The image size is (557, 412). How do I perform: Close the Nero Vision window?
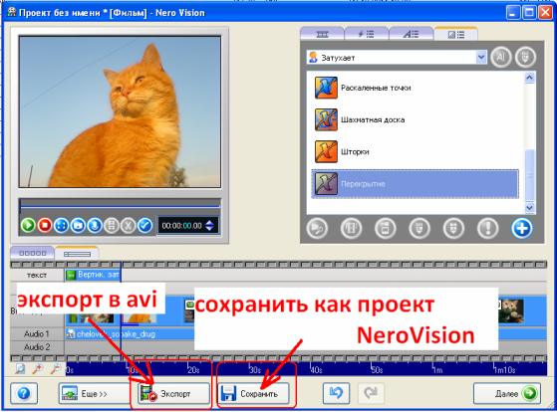pos(545,13)
